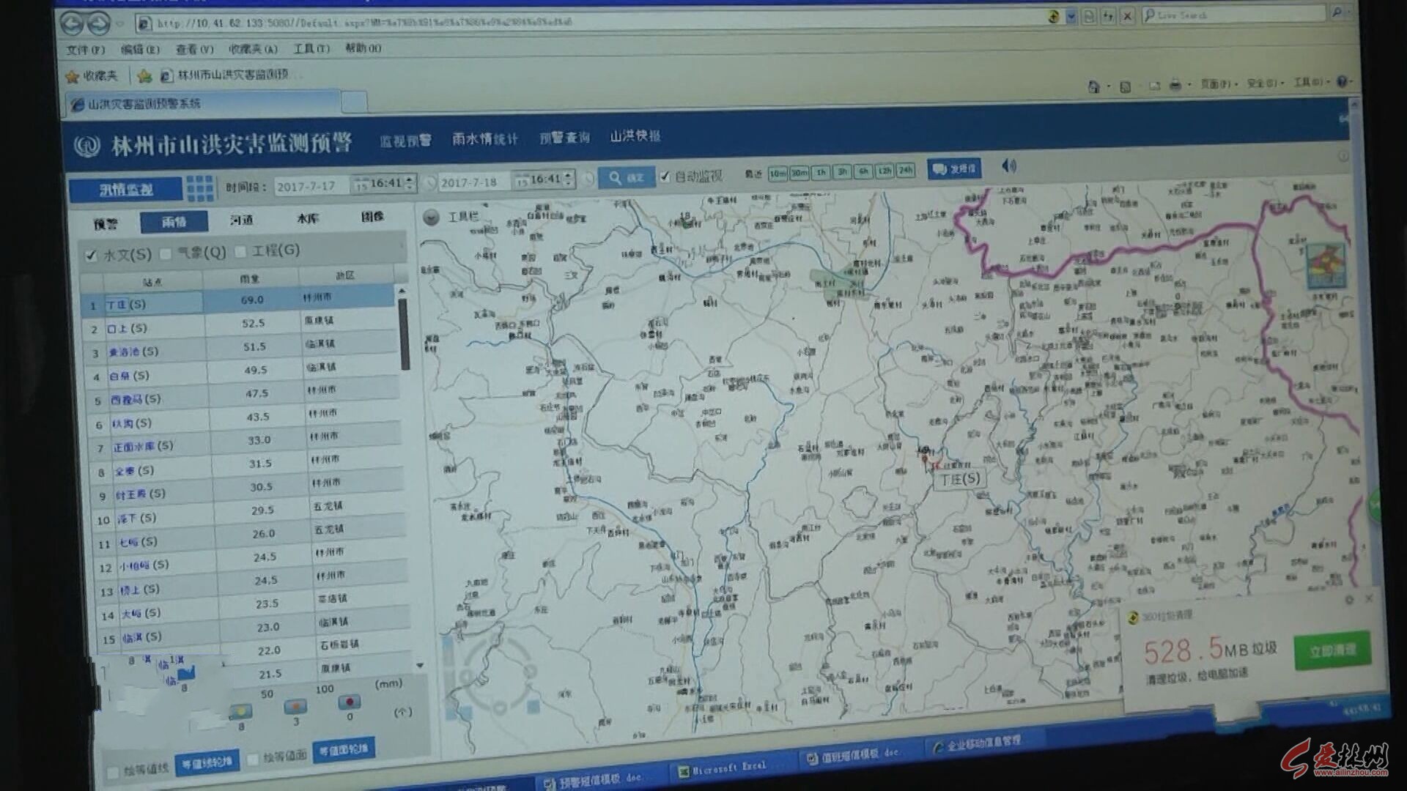Select the 水库 tab
Image resolution: width=1407 pixels, height=791 pixels.
pos(307,218)
